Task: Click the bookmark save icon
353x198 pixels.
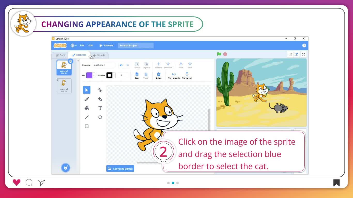Action: (336, 183)
